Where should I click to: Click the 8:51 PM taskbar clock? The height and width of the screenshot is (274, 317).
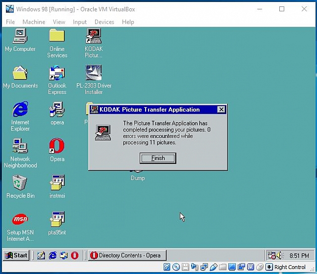299,256
